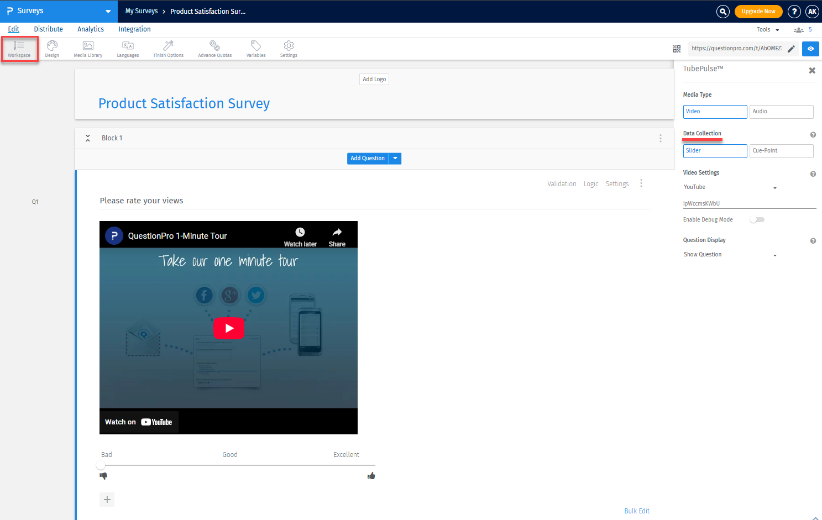Open Advance Quotas settings
The image size is (822, 520).
214,49
